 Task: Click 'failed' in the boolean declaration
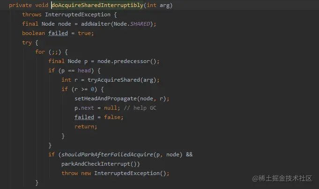coord(58,33)
